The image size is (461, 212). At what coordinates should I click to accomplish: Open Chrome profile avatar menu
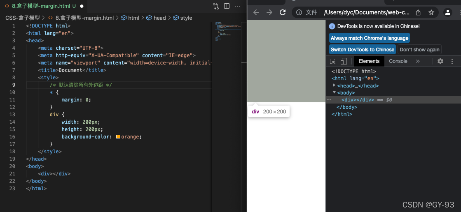tap(448, 12)
